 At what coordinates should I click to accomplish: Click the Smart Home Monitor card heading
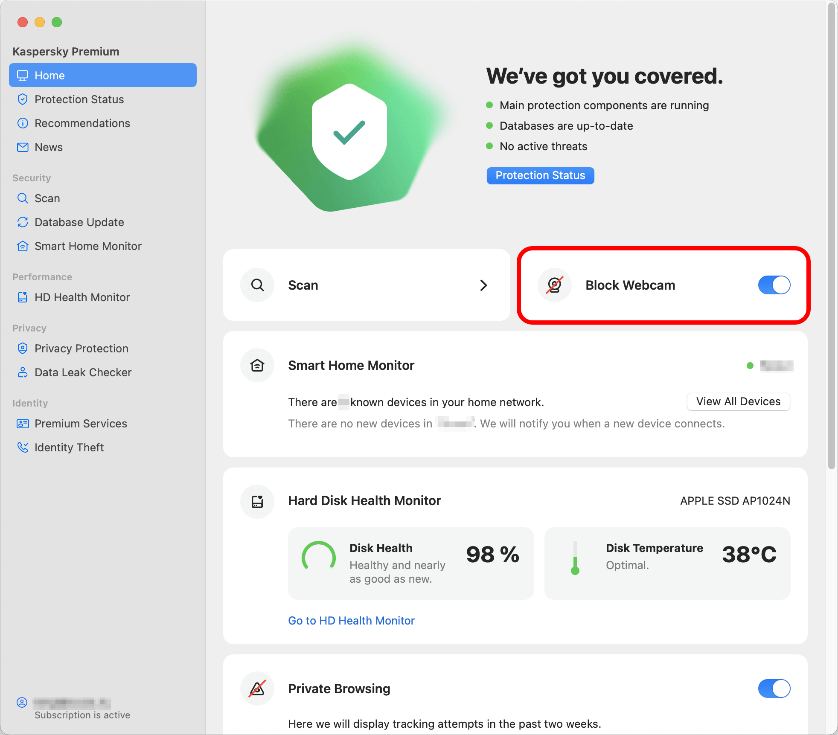pyautogui.click(x=351, y=366)
